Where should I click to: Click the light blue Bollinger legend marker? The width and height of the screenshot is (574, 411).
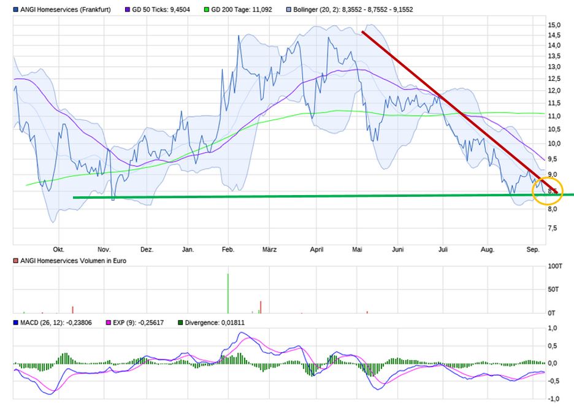pos(288,10)
